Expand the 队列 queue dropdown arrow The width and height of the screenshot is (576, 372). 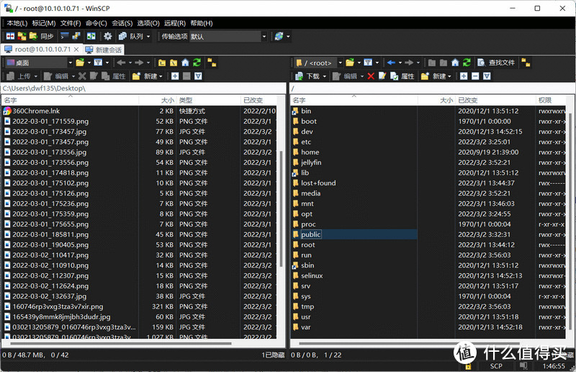coord(148,36)
